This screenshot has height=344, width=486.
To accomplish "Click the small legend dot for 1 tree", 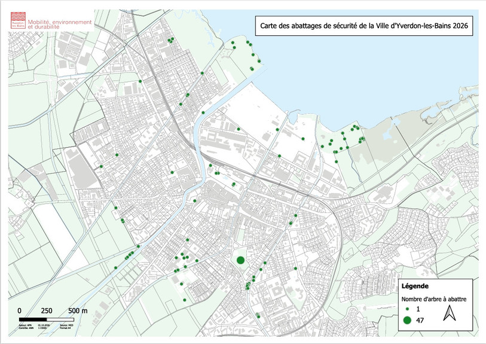I will [x=408, y=309].
